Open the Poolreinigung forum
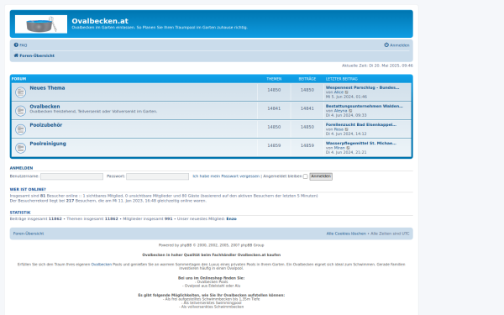The height and width of the screenshot is (315, 504). (48, 144)
